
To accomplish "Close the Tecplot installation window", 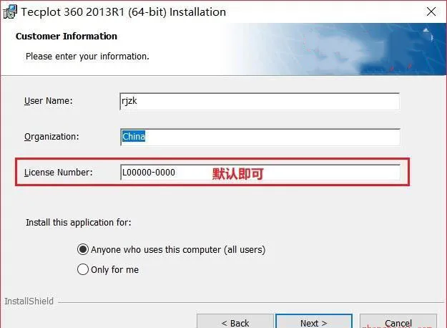I will pos(431,11).
